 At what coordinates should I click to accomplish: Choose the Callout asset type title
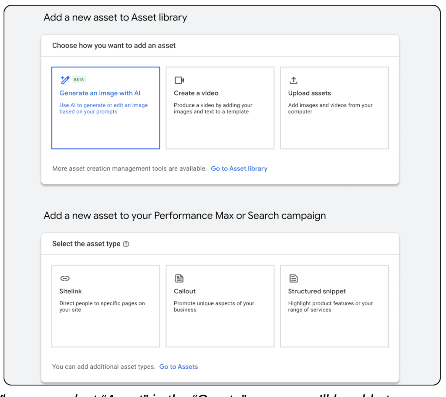tap(185, 291)
